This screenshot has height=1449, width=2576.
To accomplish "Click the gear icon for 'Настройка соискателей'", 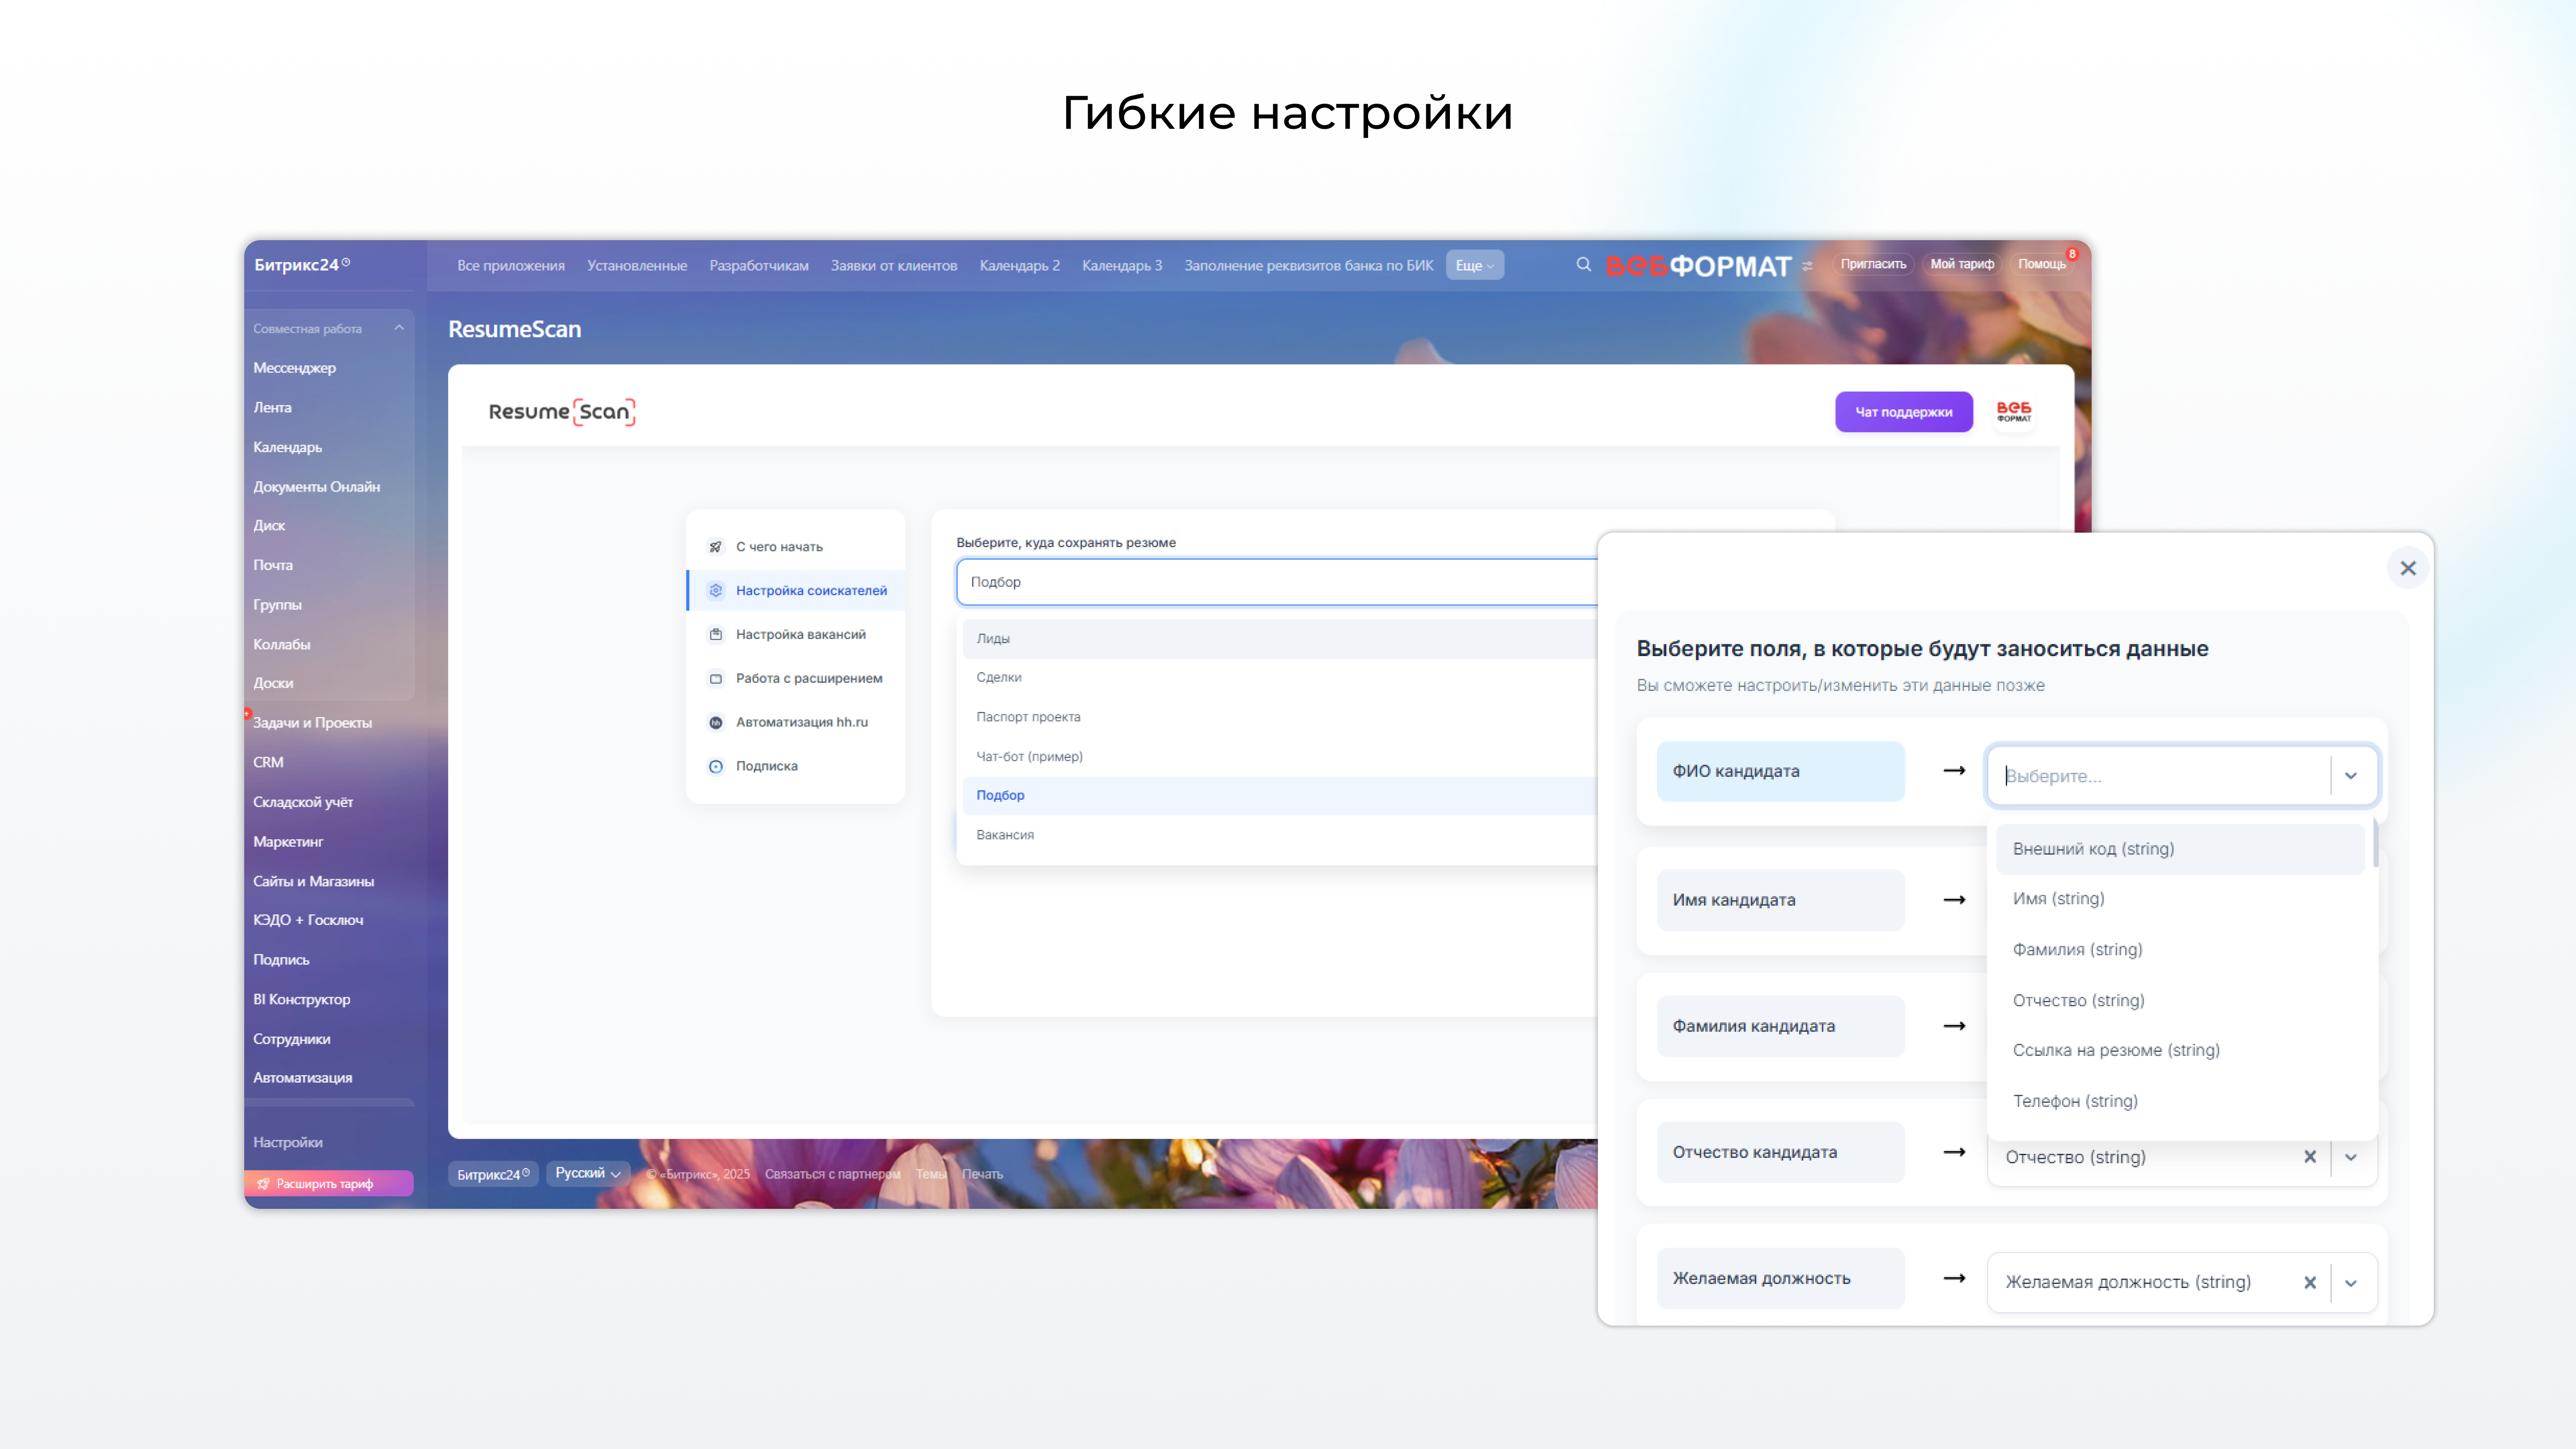I will point(715,591).
